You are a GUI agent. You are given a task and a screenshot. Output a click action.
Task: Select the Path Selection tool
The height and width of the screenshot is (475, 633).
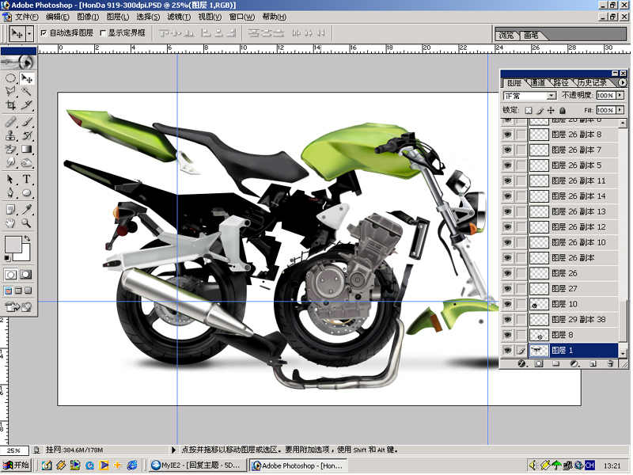[10, 179]
